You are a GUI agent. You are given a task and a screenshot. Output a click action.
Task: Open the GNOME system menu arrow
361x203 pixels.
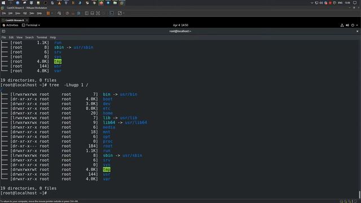coord(357,25)
